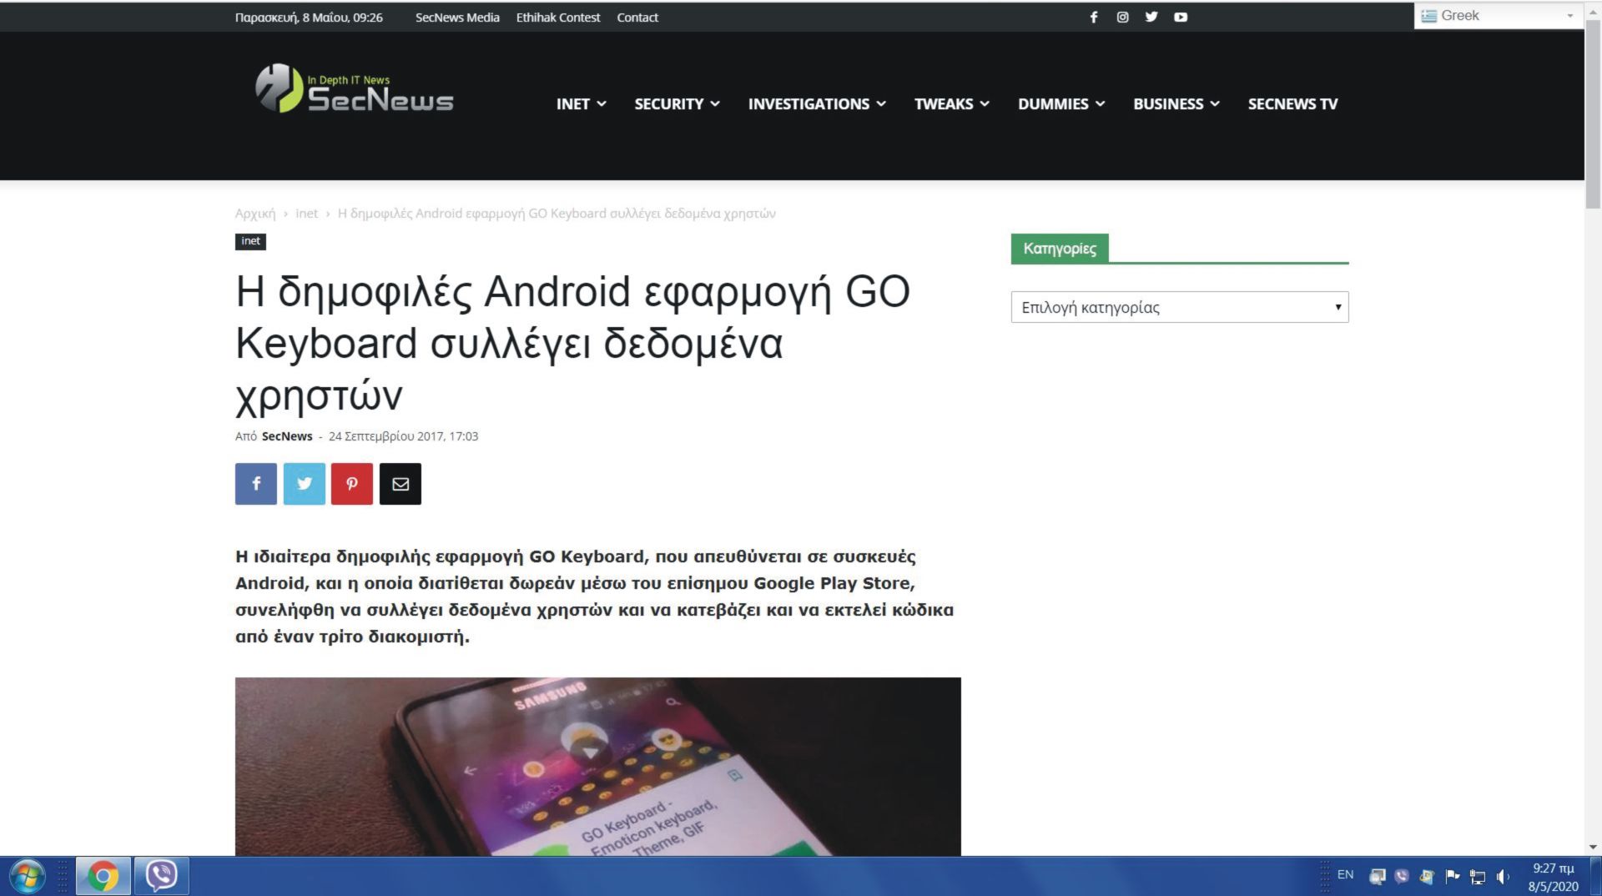Click the tray Windows Live Messenger icon

point(1427,876)
